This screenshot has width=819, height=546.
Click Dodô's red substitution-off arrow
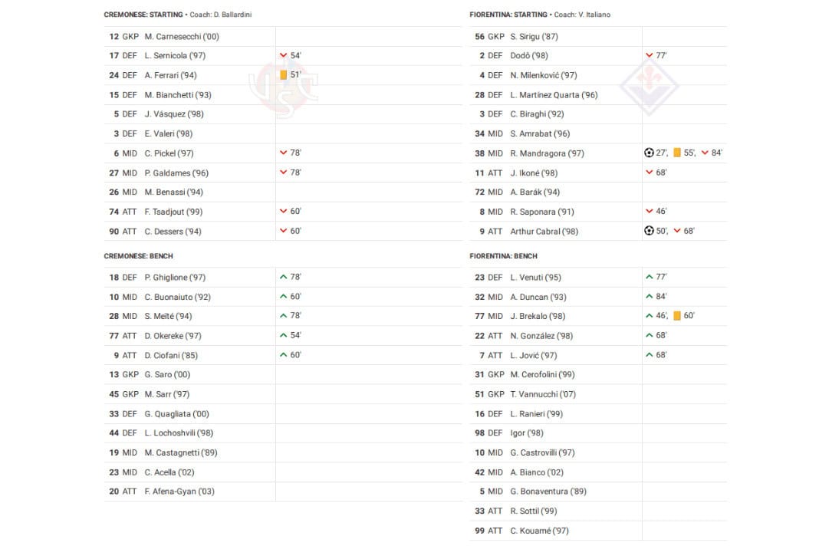pos(650,55)
